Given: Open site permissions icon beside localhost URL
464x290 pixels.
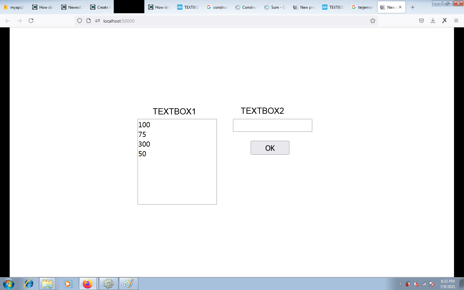Looking at the screenshot, I should pos(98,21).
